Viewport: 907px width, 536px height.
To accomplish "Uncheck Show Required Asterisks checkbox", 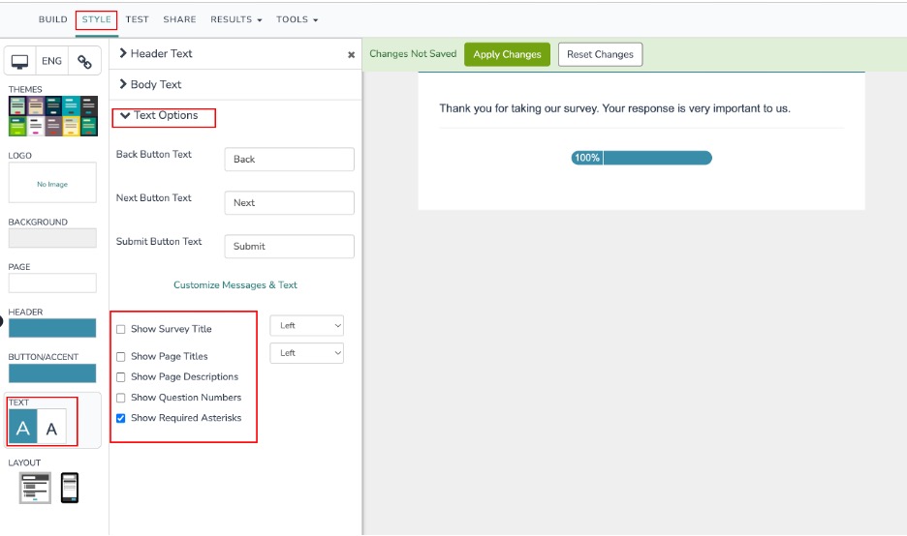I will coord(121,418).
